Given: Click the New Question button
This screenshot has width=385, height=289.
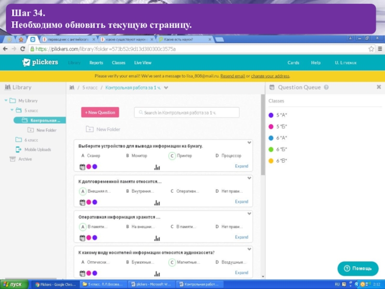Looking at the screenshot, I should click(x=100, y=112).
